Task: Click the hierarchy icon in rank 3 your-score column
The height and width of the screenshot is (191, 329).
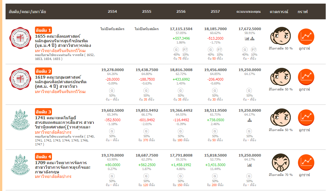Action: [x=250, y=120]
